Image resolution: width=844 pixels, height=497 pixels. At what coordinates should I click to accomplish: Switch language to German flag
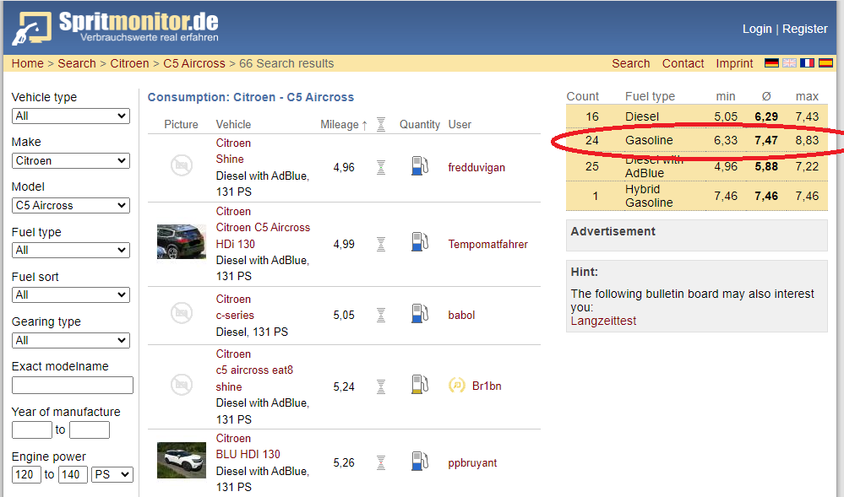[771, 63]
